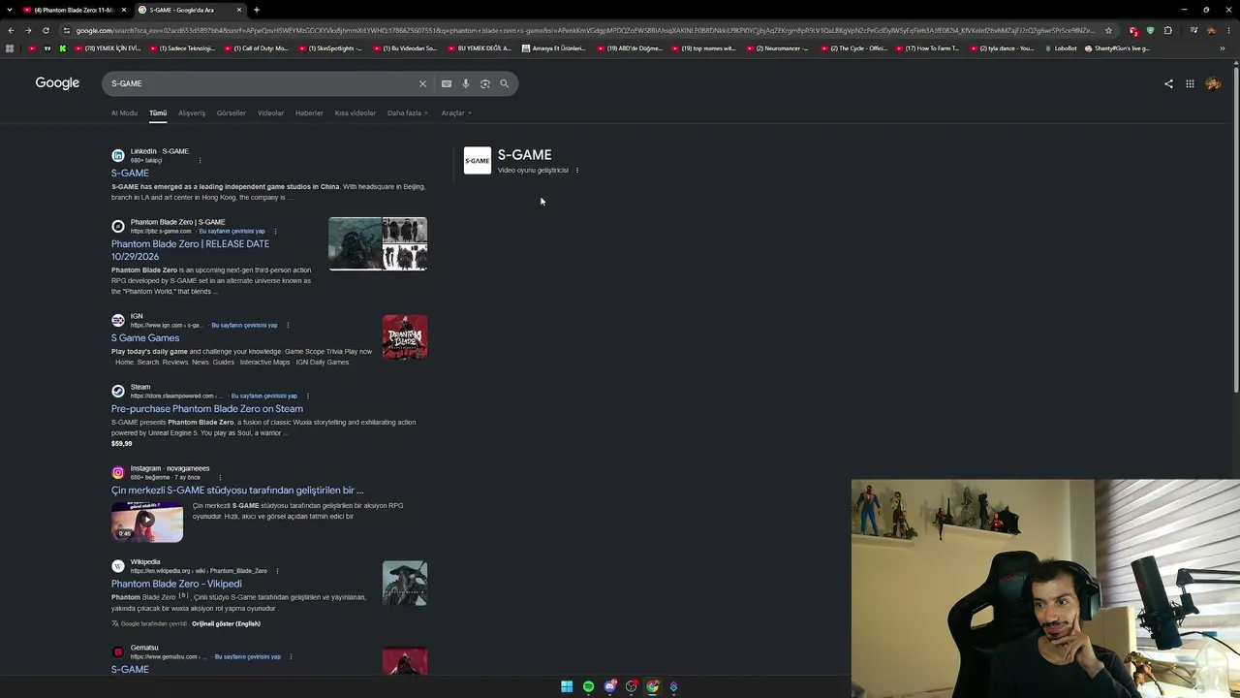Viewport: 1240px width, 698px height.
Task: Open more options for the Instagram result
Action: [x=220, y=477]
